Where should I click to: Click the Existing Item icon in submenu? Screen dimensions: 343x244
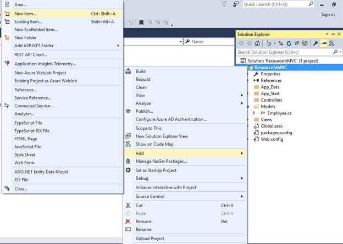point(7,21)
